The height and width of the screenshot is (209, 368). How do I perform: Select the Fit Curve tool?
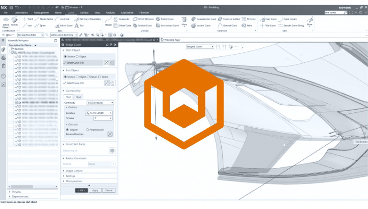tap(249, 19)
